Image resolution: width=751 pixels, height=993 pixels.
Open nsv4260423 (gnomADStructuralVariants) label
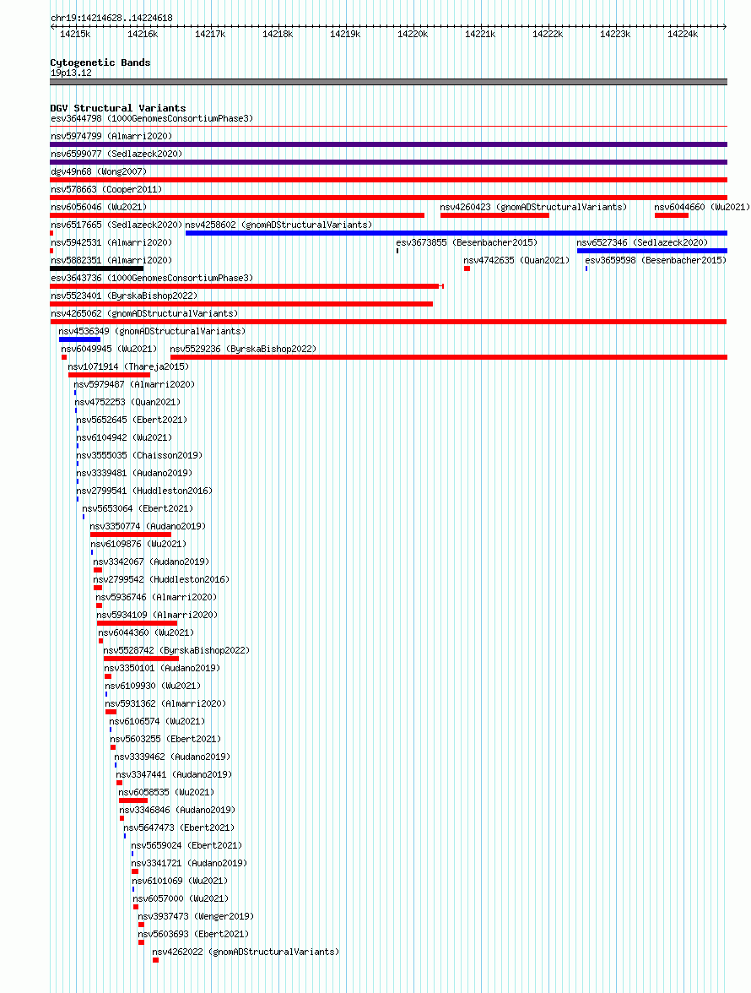pos(533,207)
